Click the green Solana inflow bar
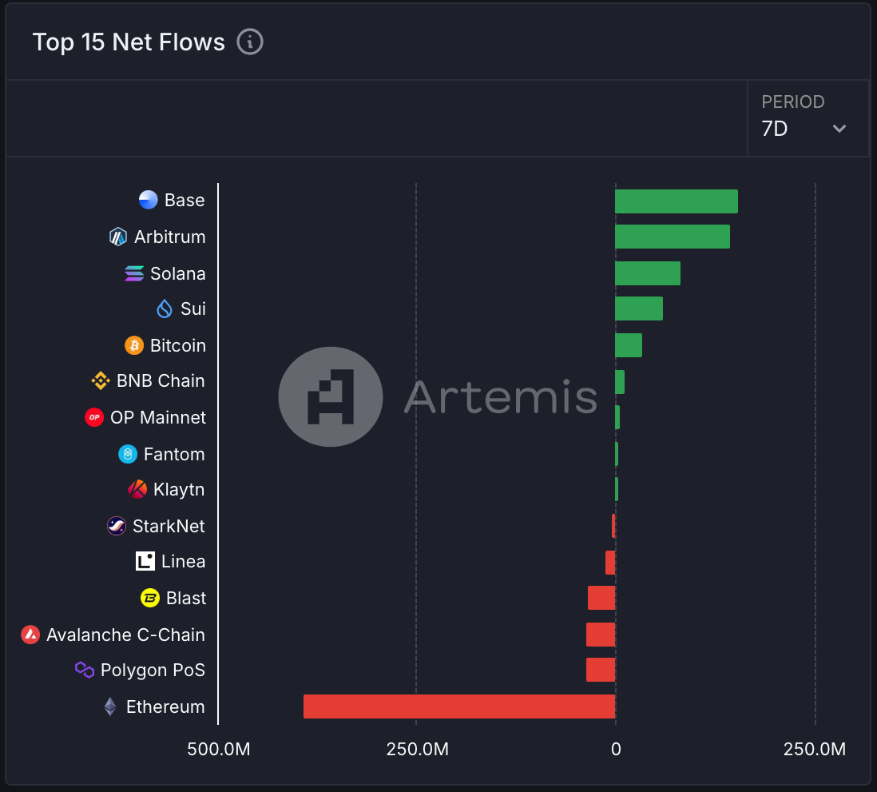877x792 pixels. 648,273
